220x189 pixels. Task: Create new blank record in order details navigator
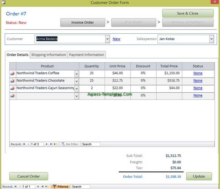click(x=56, y=144)
